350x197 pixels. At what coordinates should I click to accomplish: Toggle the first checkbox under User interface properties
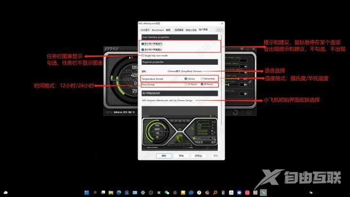click(x=142, y=44)
